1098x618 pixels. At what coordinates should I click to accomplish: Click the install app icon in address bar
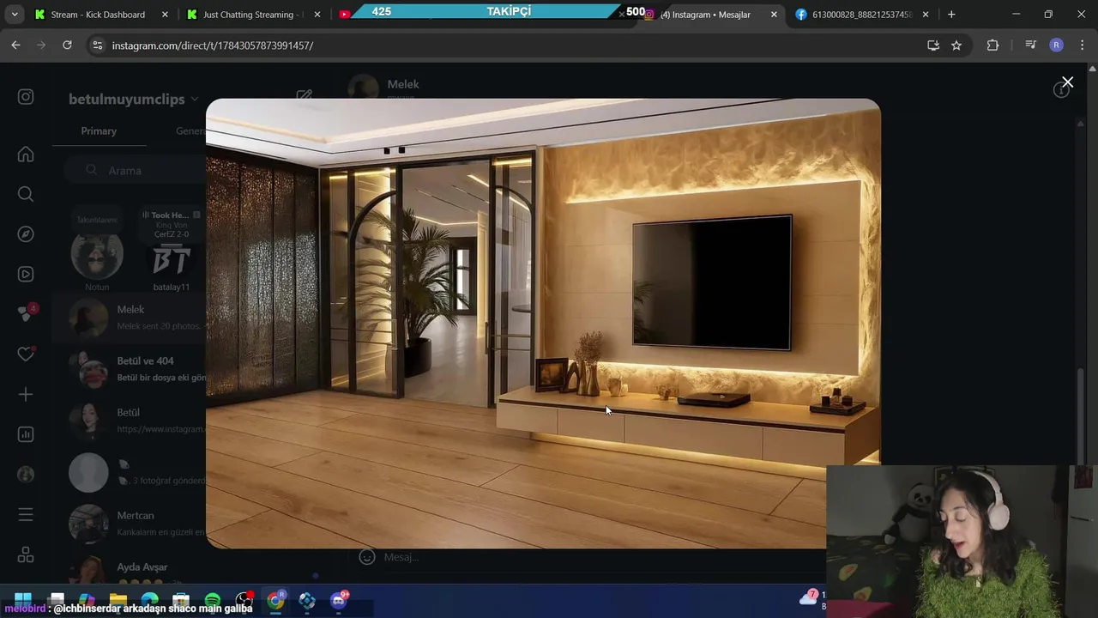tap(933, 45)
